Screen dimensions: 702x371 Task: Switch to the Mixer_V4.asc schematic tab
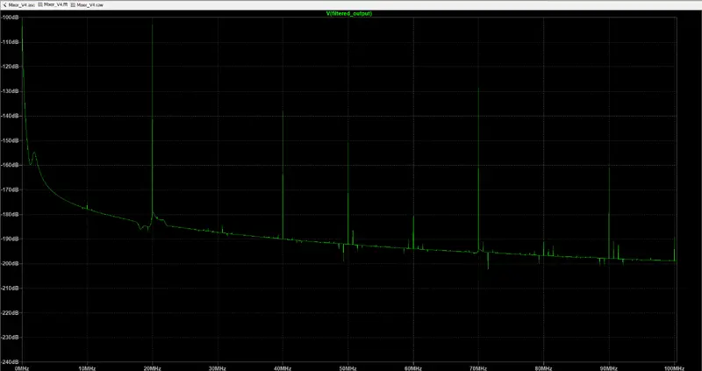pos(18,4)
